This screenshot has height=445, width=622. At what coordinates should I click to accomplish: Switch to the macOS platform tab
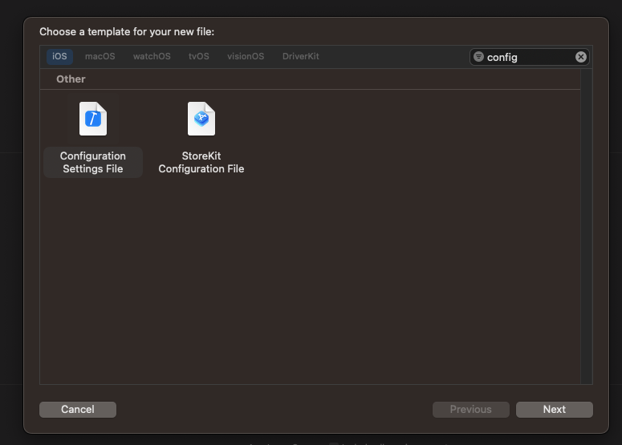[100, 56]
